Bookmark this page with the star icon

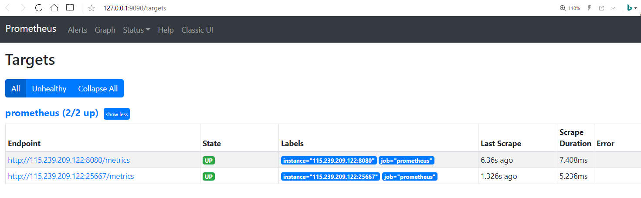tap(91, 8)
